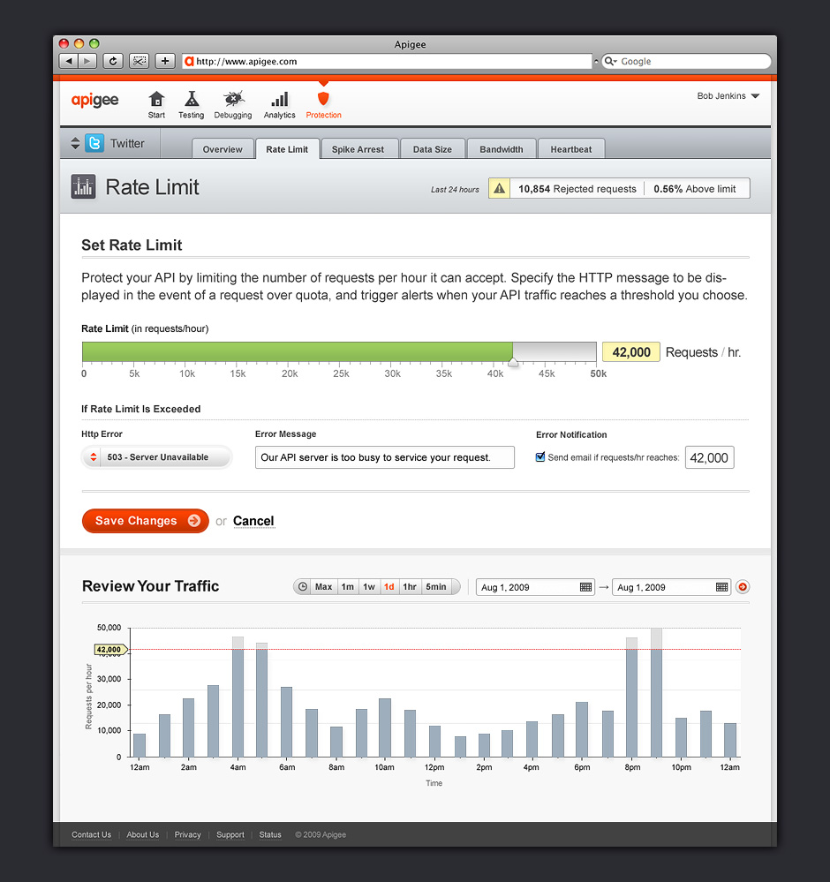Click the Cancel link
Screen dimensions: 830x882
point(253,521)
